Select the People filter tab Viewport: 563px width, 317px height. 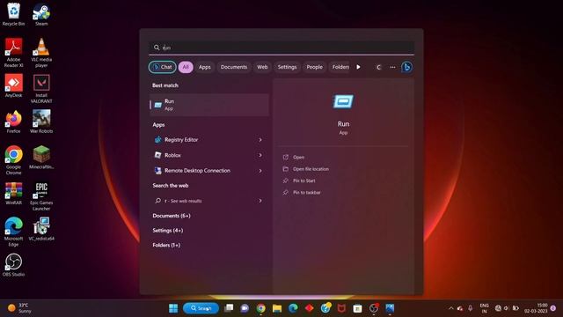point(314,67)
